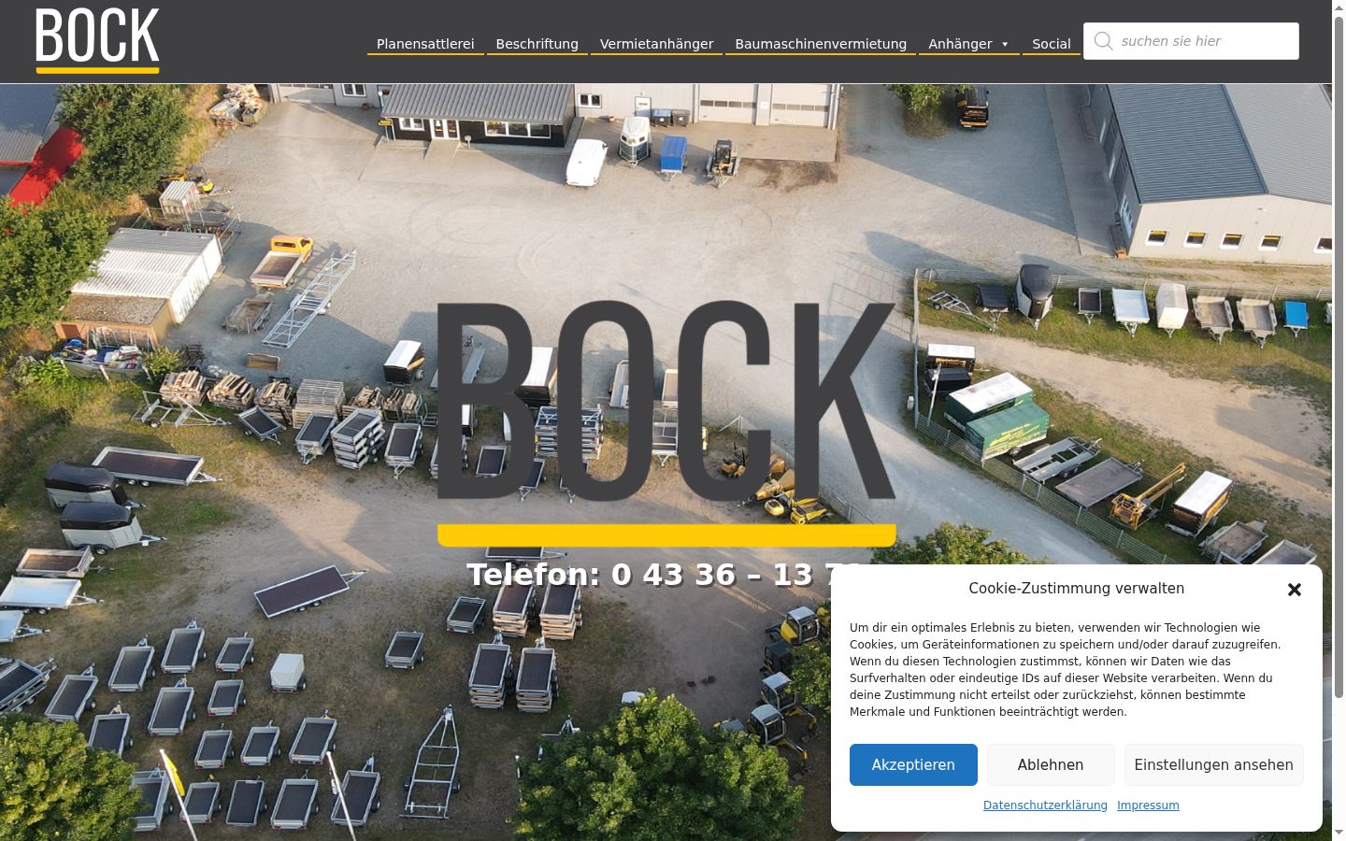Image resolution: width=1346 pixels, height=841 pixels.
Task: Close the cookie consent dialog
Action: [1294, 590]
